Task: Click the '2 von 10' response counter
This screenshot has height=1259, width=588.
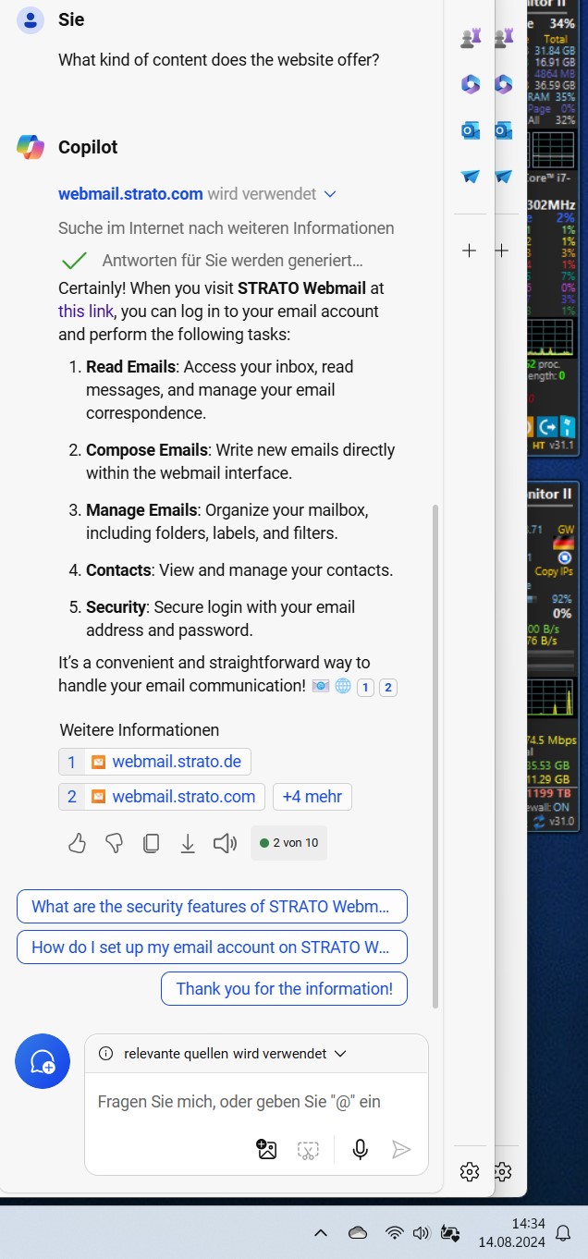Action: point(288,843)
